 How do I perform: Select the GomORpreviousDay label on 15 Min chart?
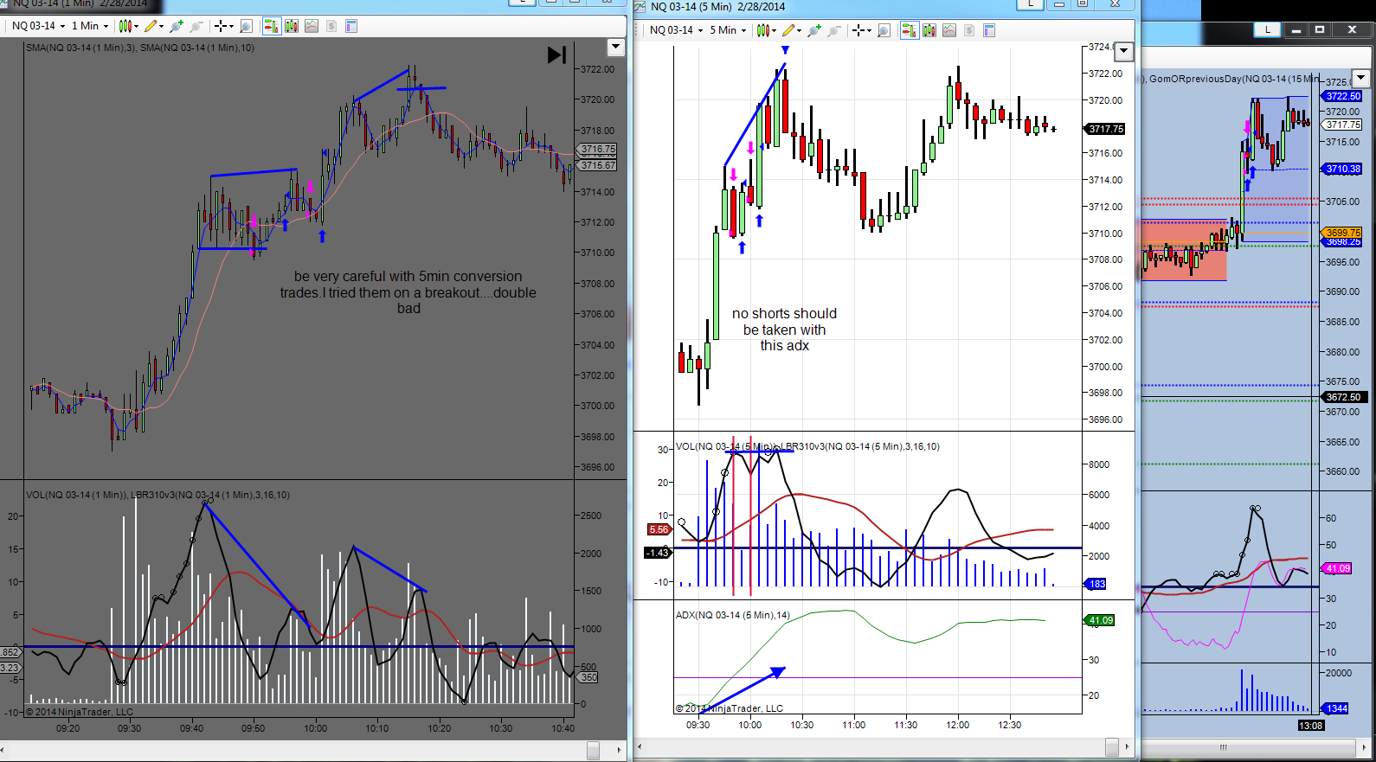tap(1234, 79)
